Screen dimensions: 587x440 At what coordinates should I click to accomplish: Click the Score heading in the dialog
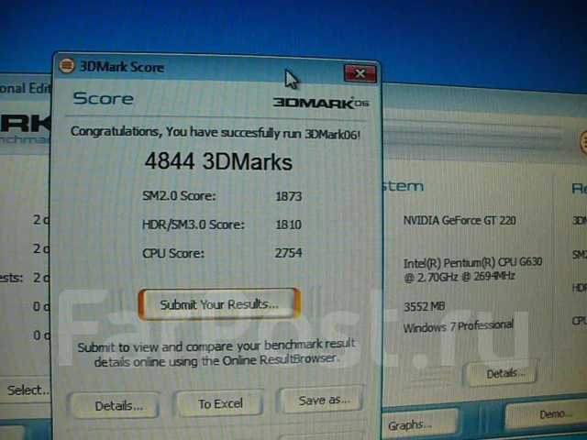click(x=104, y=98)
